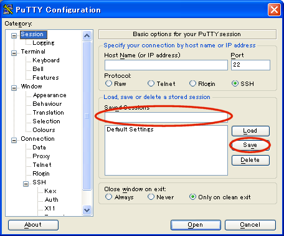The image size is (284, 236).
Task: Open the SSH category in the tree
Action: coord(39,182)
